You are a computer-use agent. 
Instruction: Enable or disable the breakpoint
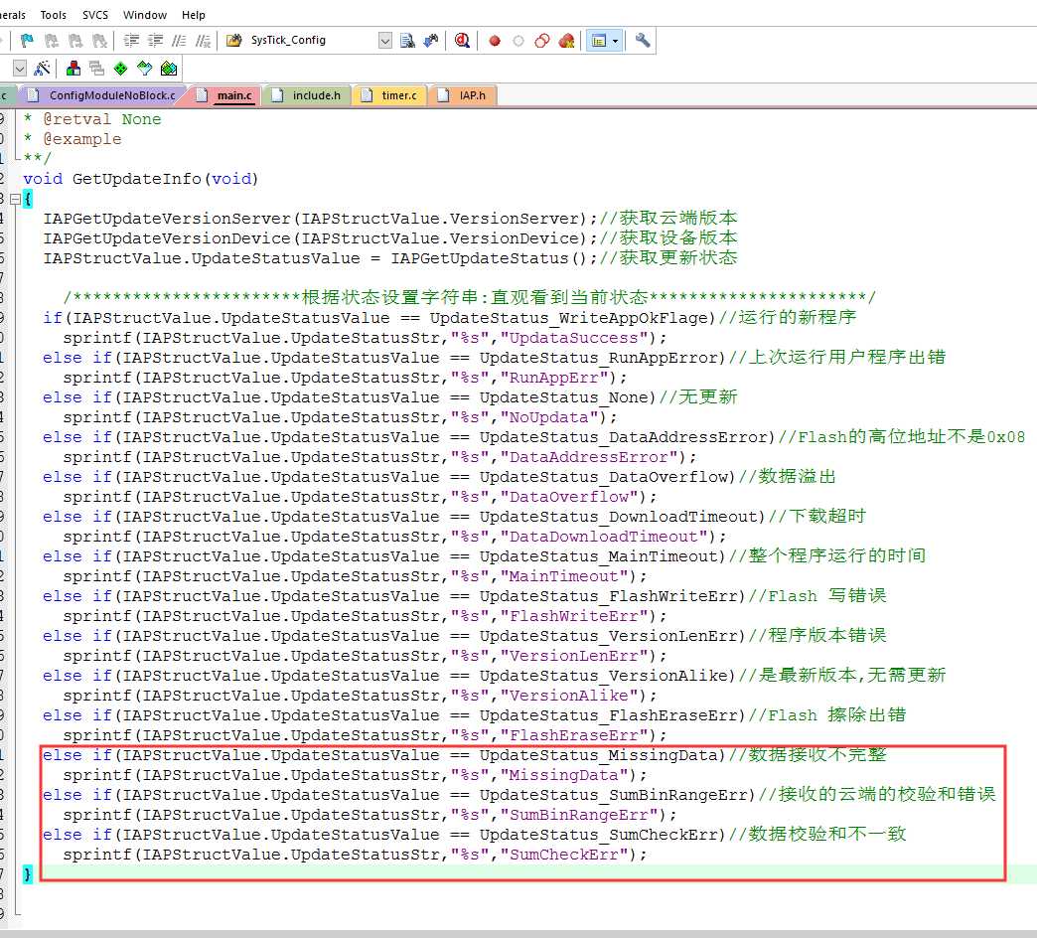[518, 41]
